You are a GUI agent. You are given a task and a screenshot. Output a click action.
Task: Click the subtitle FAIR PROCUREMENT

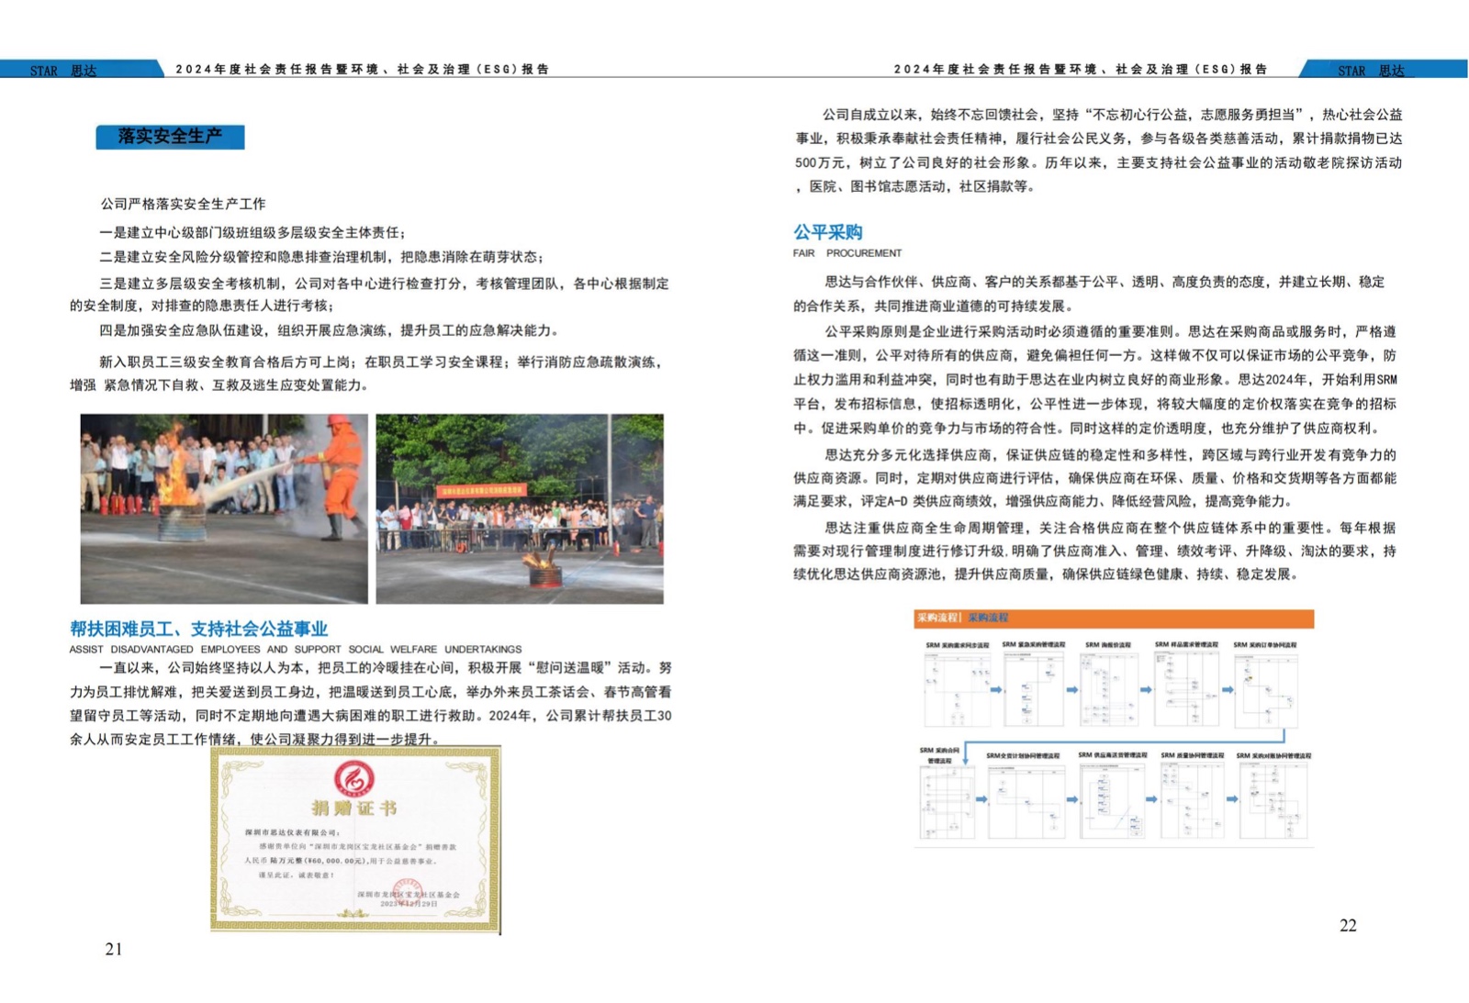tap(847, 253)
